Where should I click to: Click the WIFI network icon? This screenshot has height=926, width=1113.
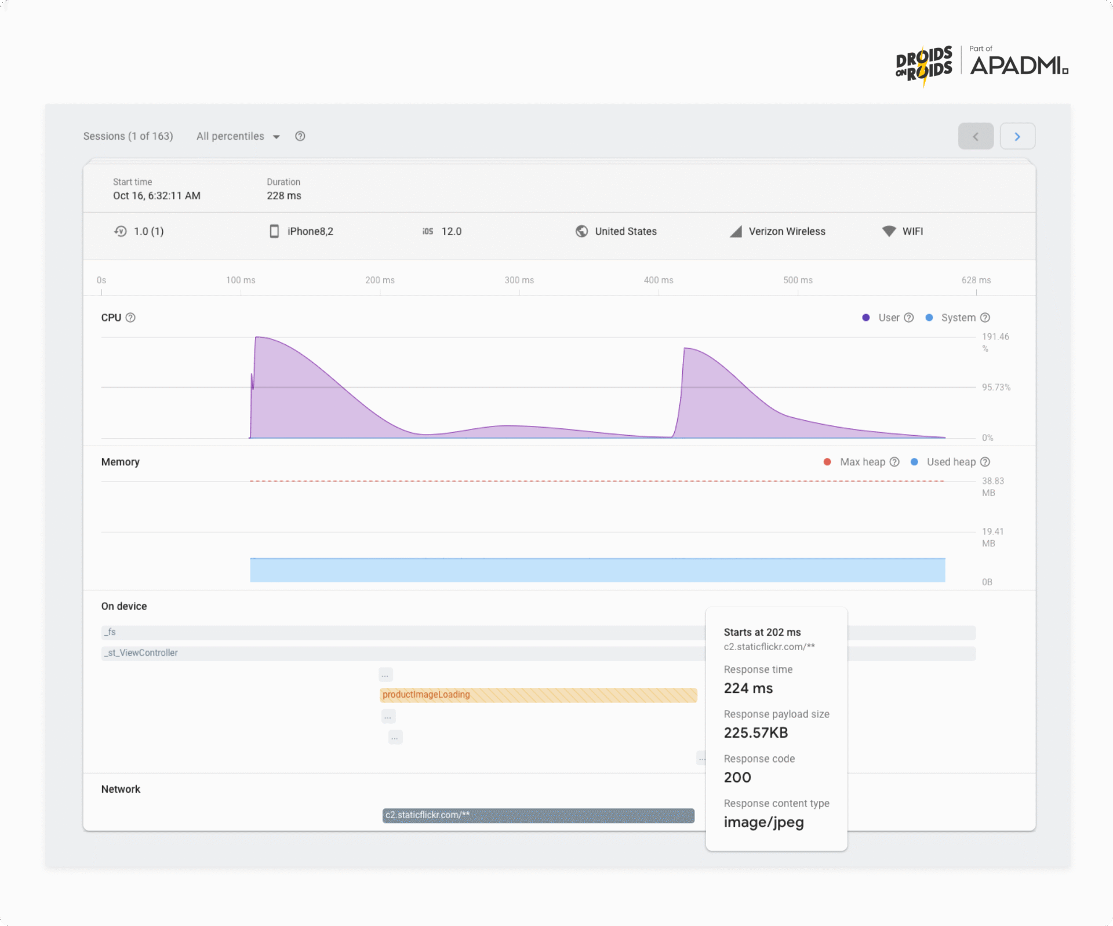pyautogui.click(x=889, y=231)
